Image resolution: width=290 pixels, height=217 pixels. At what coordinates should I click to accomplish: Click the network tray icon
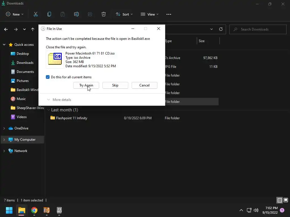249,210
